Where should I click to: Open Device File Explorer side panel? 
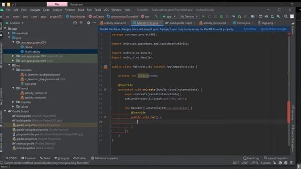(293, 138)
